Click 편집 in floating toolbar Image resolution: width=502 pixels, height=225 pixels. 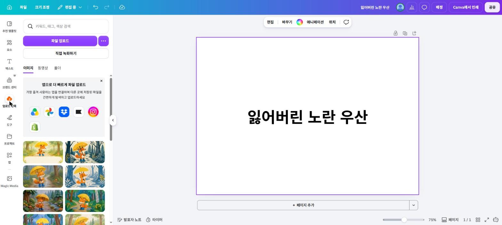click(271, 22)
